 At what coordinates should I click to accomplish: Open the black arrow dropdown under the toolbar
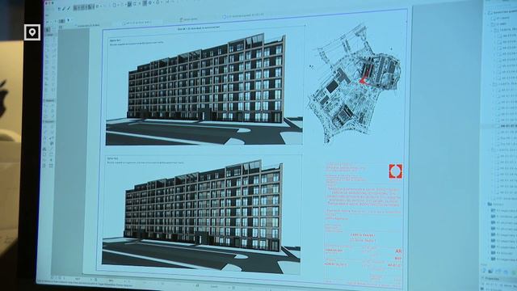click(x=69, y=20)
